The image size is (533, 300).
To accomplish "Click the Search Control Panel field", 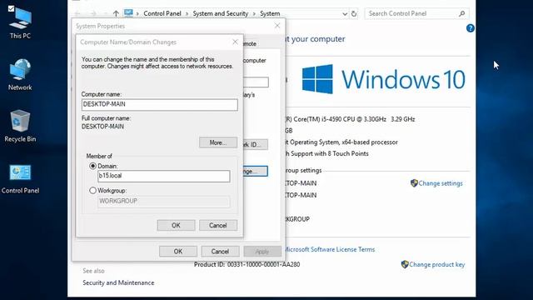I will pyautogui.click(x=416, y=13).
